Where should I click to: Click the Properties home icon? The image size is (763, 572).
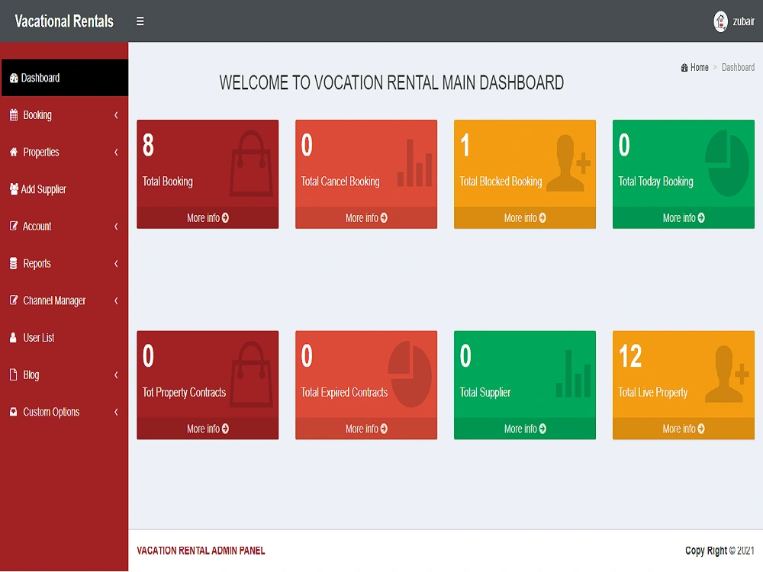point(14,152)
